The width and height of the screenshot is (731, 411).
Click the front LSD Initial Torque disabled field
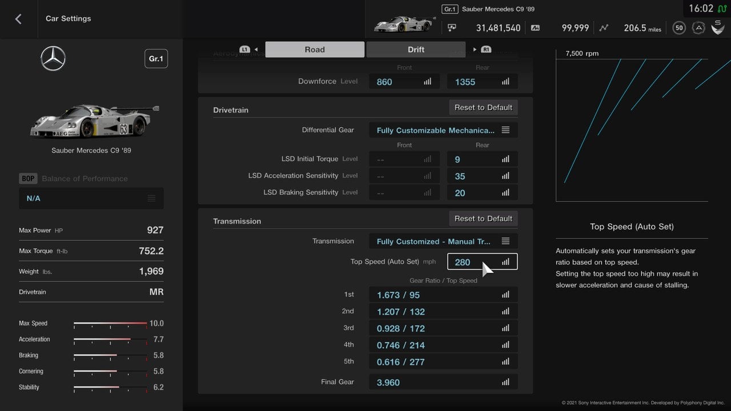(404, 159)
